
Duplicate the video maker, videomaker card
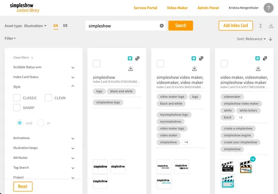tap(265, 58)
